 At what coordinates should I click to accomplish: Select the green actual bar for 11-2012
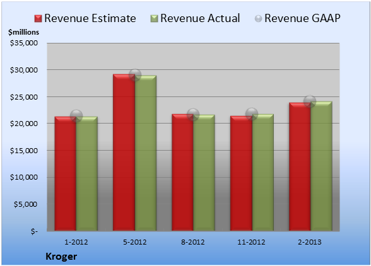pos(262,173)
